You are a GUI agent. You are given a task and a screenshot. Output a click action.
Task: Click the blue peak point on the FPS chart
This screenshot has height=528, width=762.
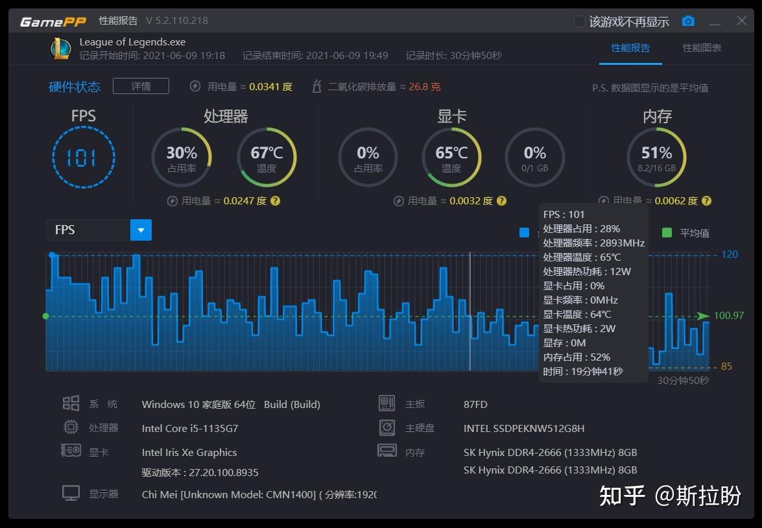52,255
